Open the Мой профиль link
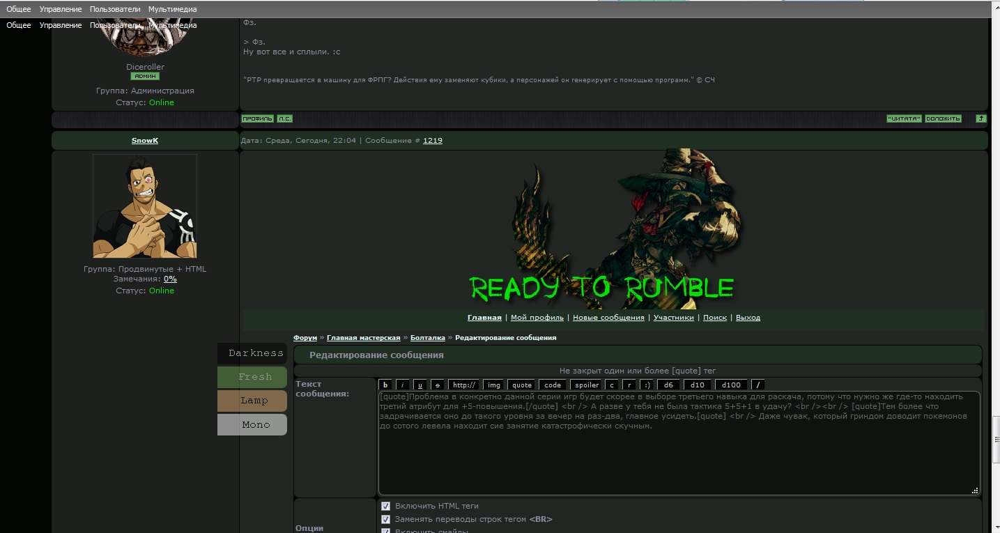 coord(537,317)
